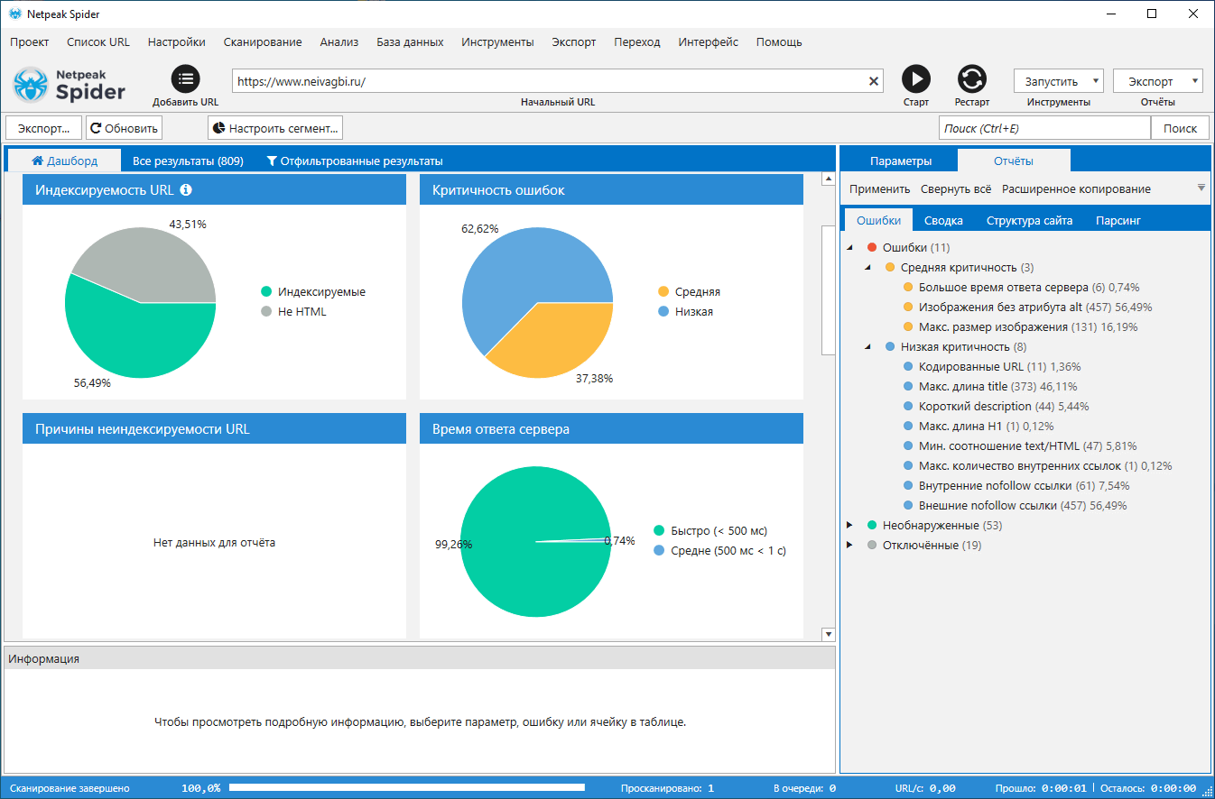This screenshot has width=1215, height=799.
Task: Open the База данных menu
Action: [411, 42]
